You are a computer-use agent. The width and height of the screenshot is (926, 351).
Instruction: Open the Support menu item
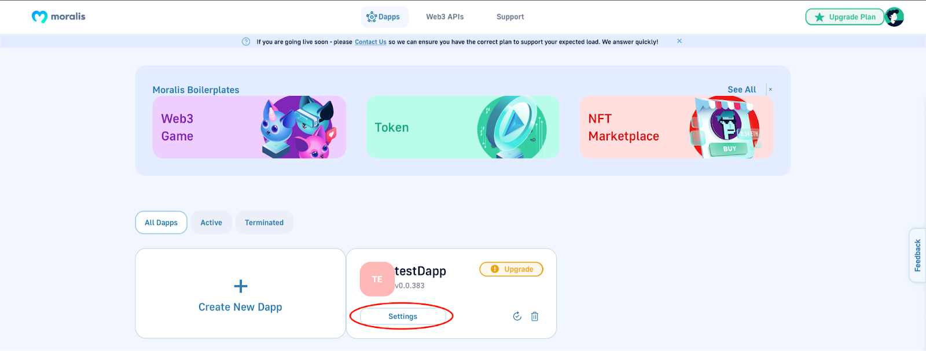pos(510,17)
